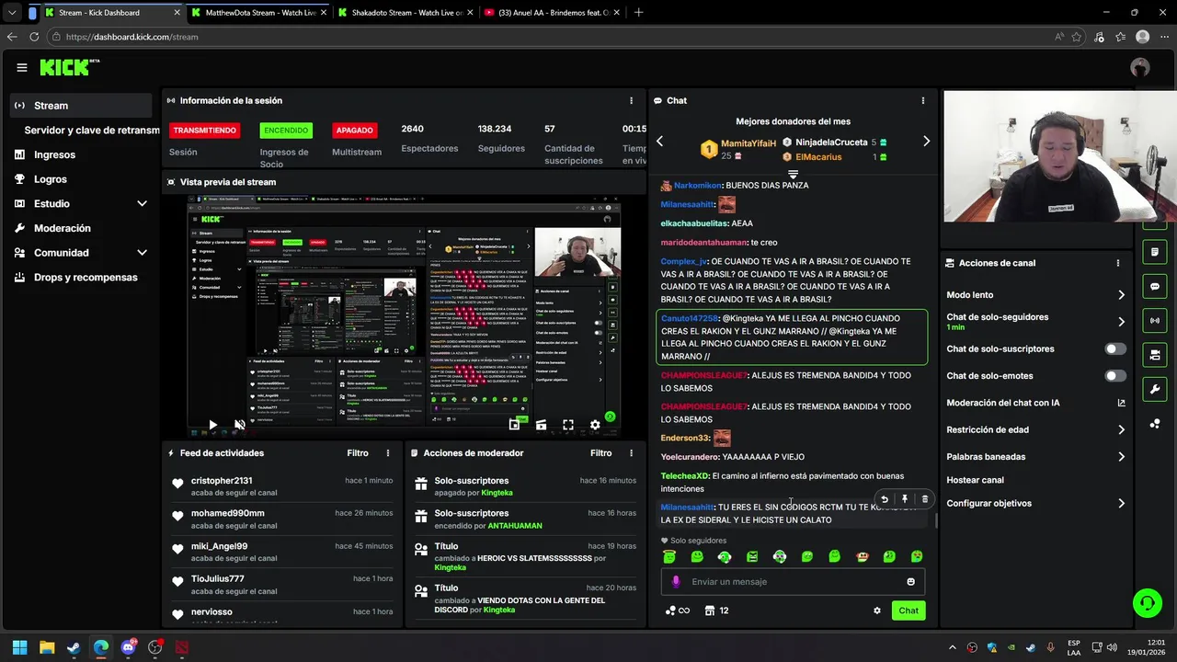
Task: Open the document widget in right sidebar
Action: click(1155, 252)
